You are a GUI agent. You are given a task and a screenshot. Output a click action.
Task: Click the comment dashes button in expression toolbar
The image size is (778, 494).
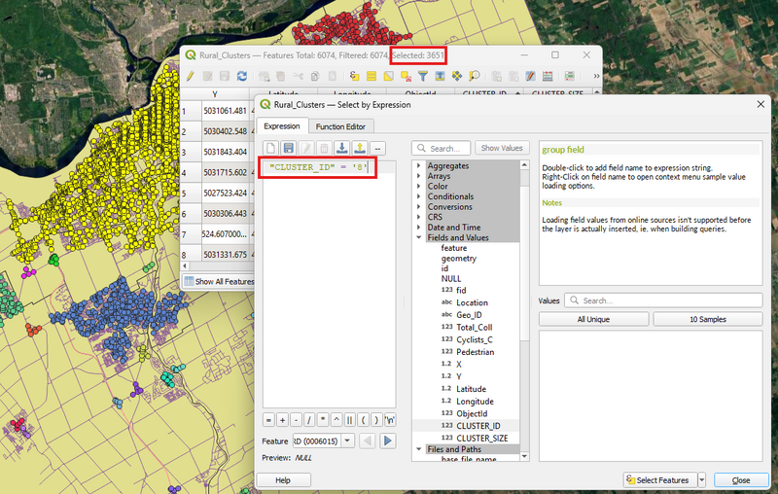(x=378, y=148)
